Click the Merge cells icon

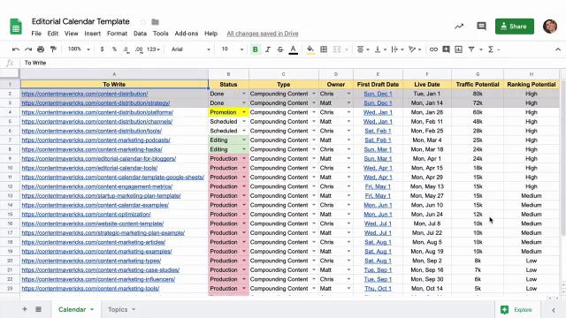pos(337,49)
